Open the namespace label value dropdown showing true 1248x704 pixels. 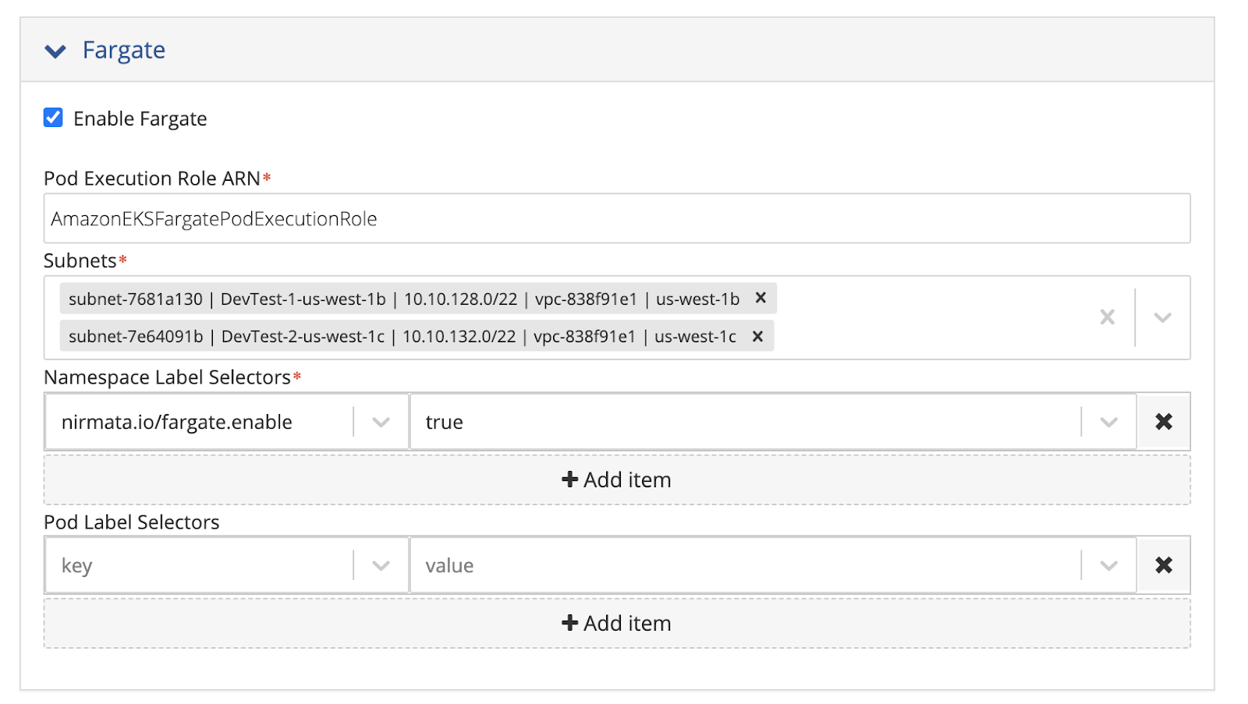1108,422
